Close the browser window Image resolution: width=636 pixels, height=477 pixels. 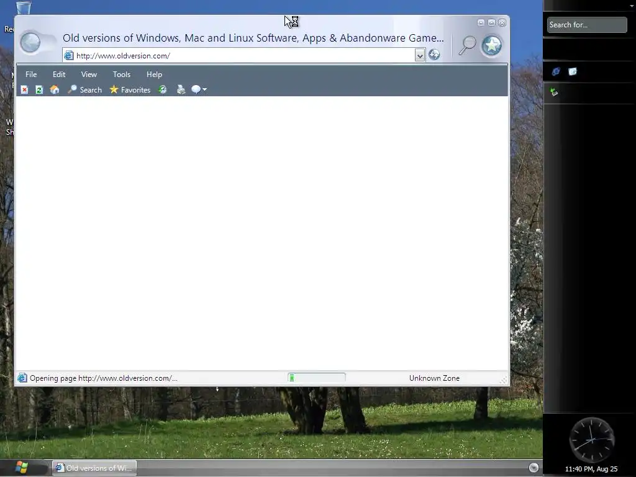(x=502, y=23)
